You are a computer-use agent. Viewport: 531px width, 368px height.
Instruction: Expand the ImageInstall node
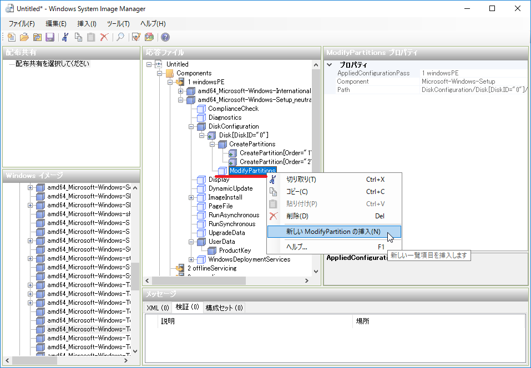191,197
